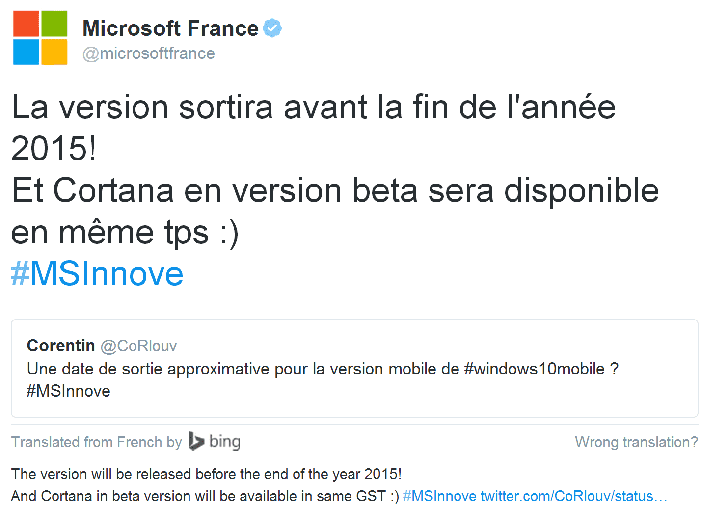Click the #MSInnove hashtag in translation
Viewport: 728px width, 507px height.
[x=439, y=496]
